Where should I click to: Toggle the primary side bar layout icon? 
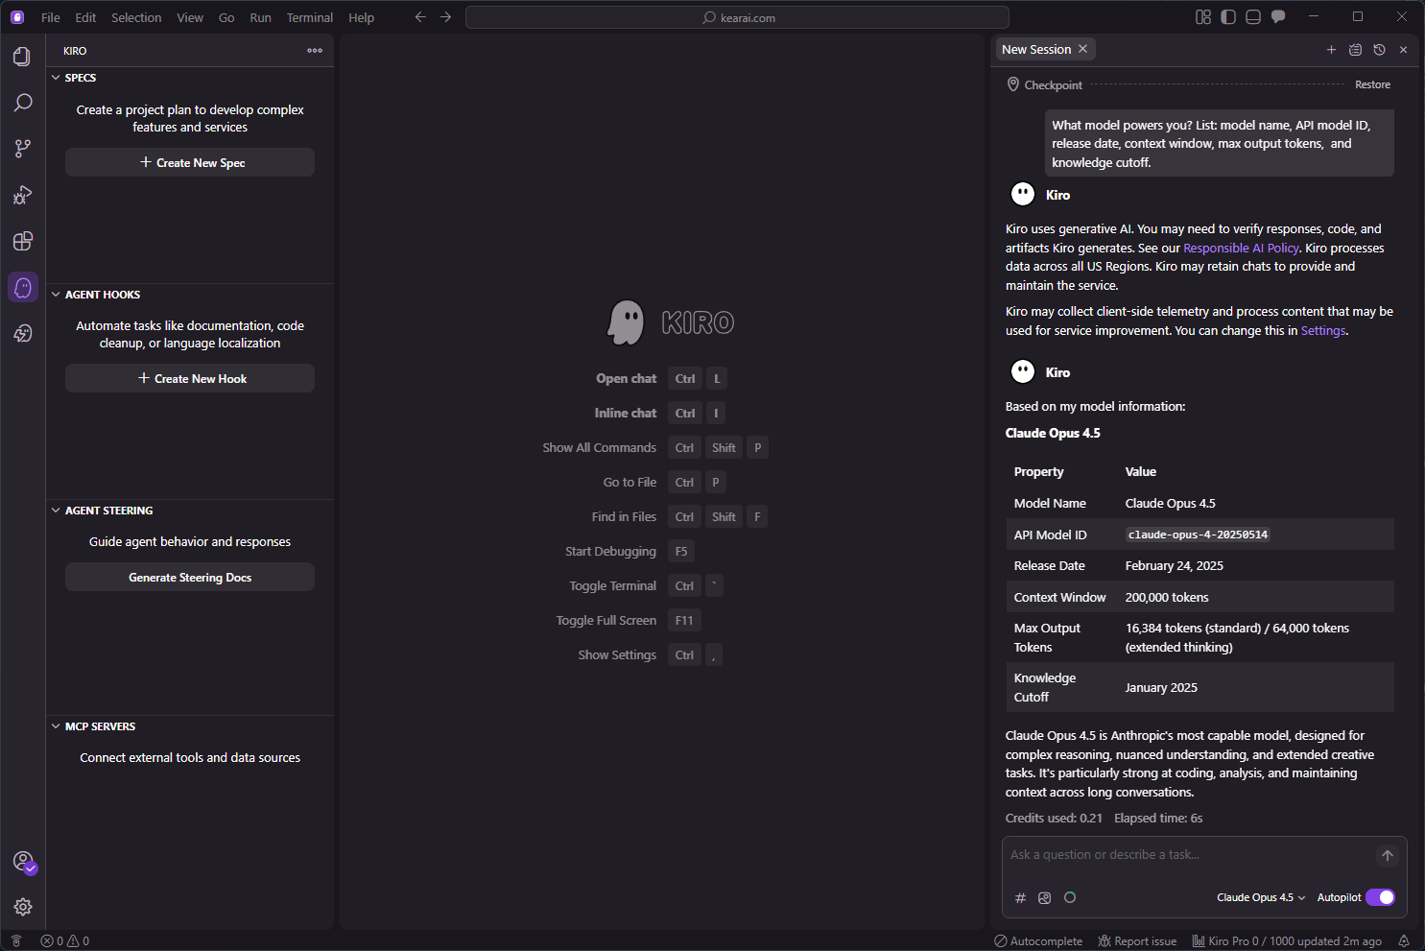1228,17
